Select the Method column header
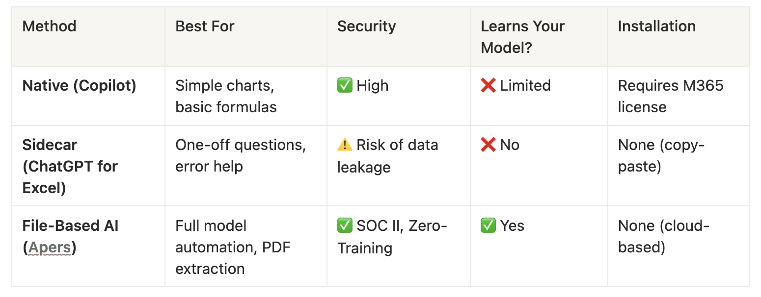761x297 pixels. click(50, 26)
